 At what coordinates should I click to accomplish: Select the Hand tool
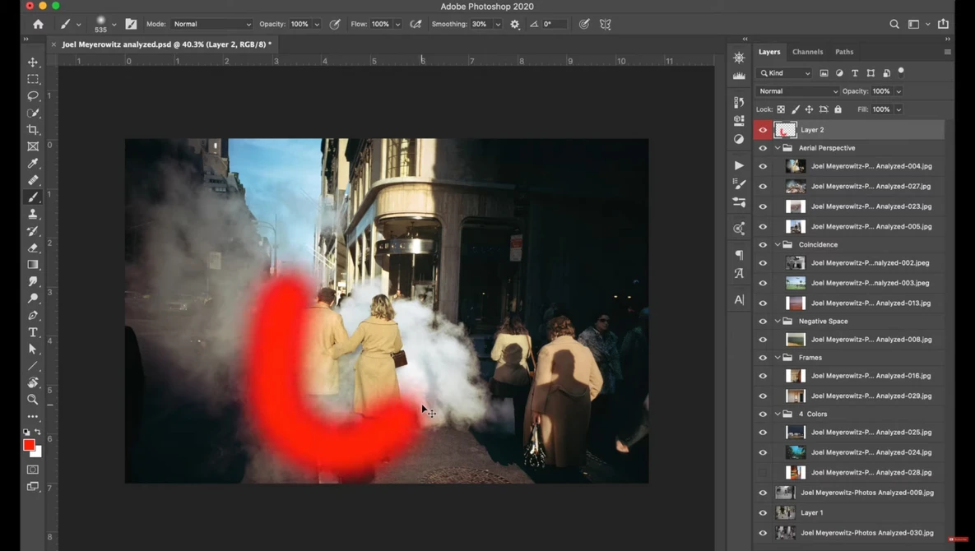(33, 382)
